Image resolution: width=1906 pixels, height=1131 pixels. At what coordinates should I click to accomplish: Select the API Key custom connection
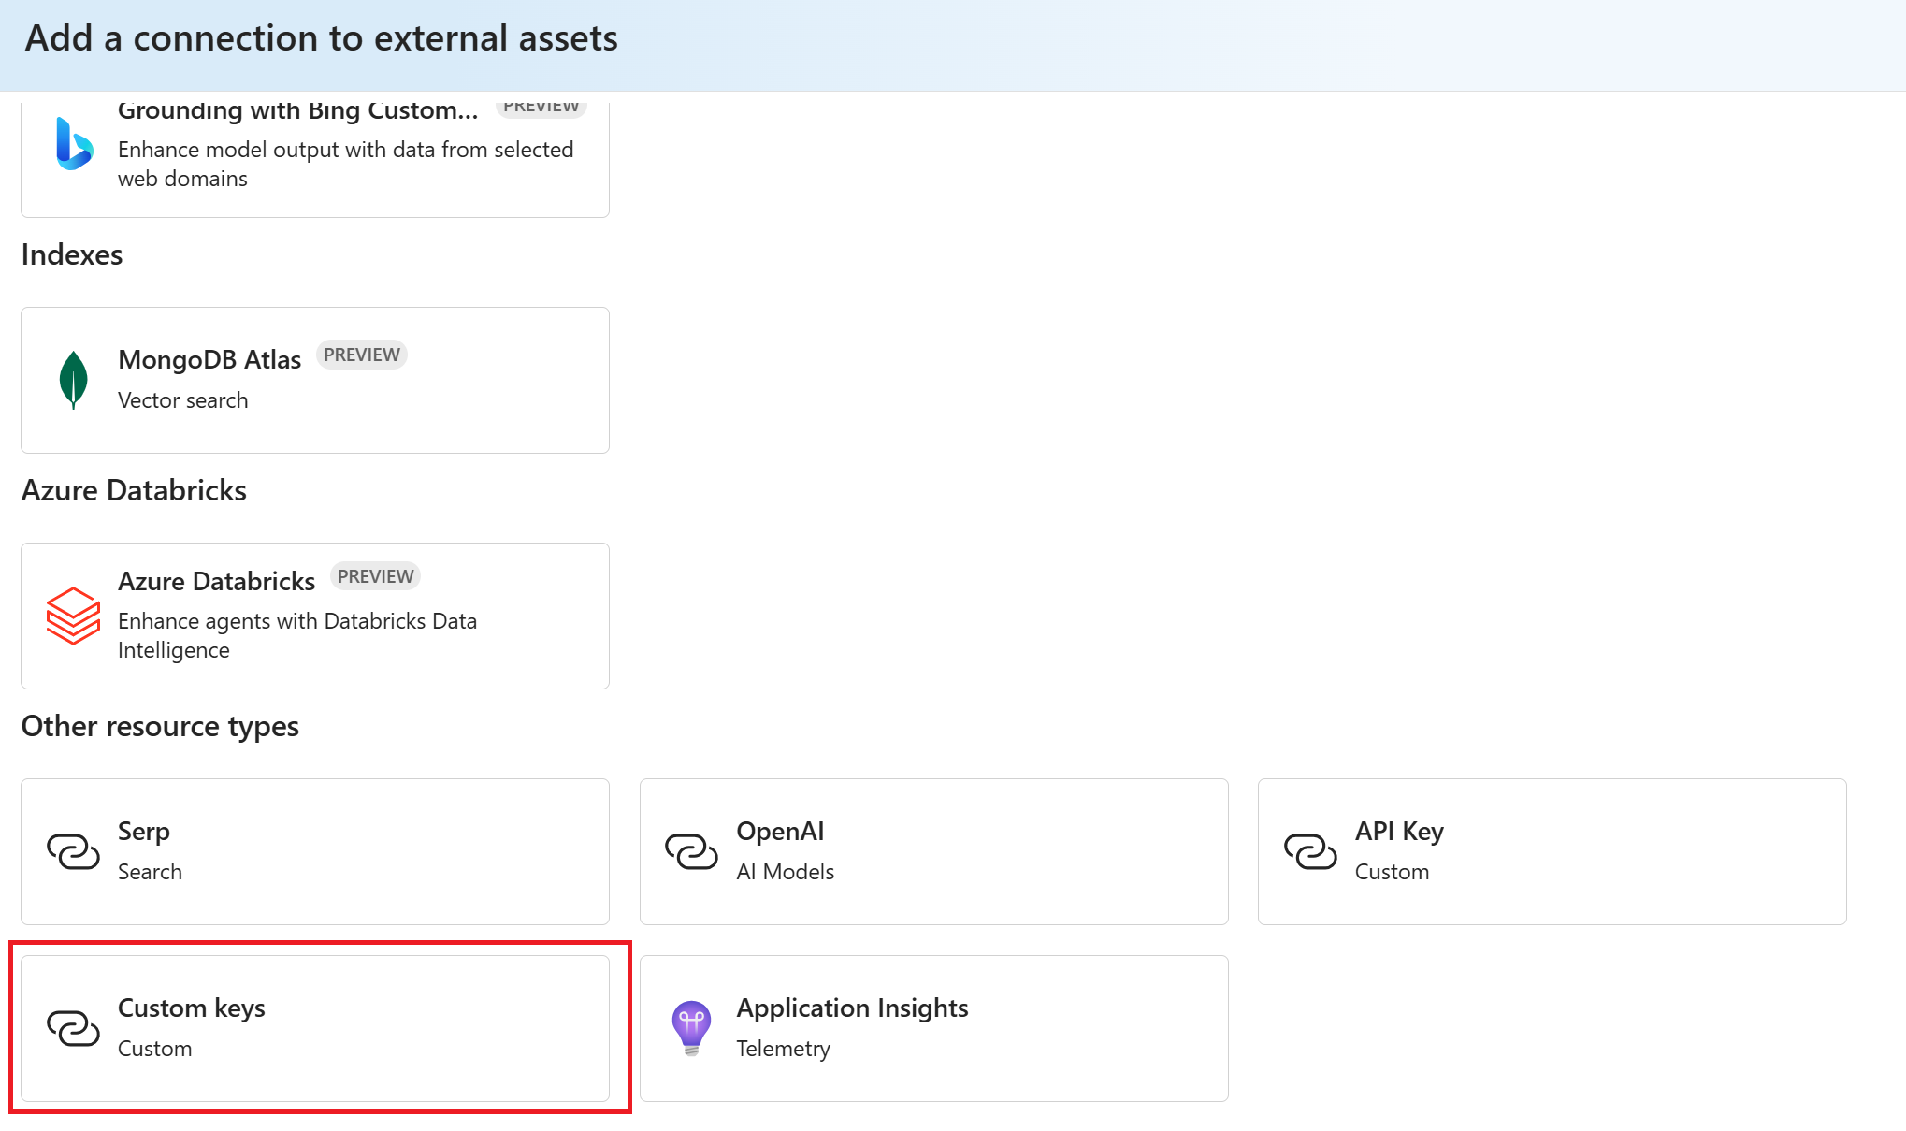1552,850
